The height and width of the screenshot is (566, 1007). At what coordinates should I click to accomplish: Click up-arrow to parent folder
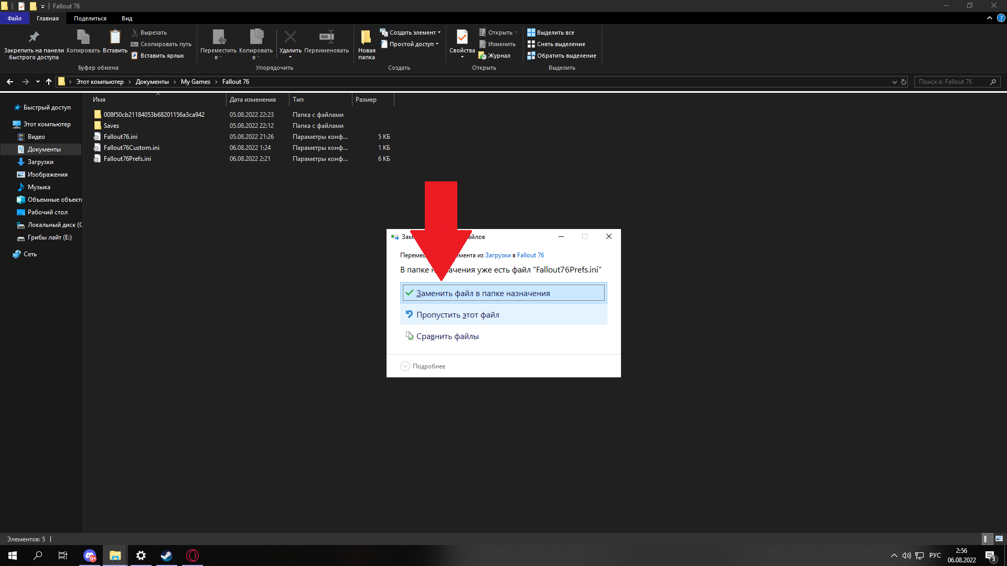49,82
